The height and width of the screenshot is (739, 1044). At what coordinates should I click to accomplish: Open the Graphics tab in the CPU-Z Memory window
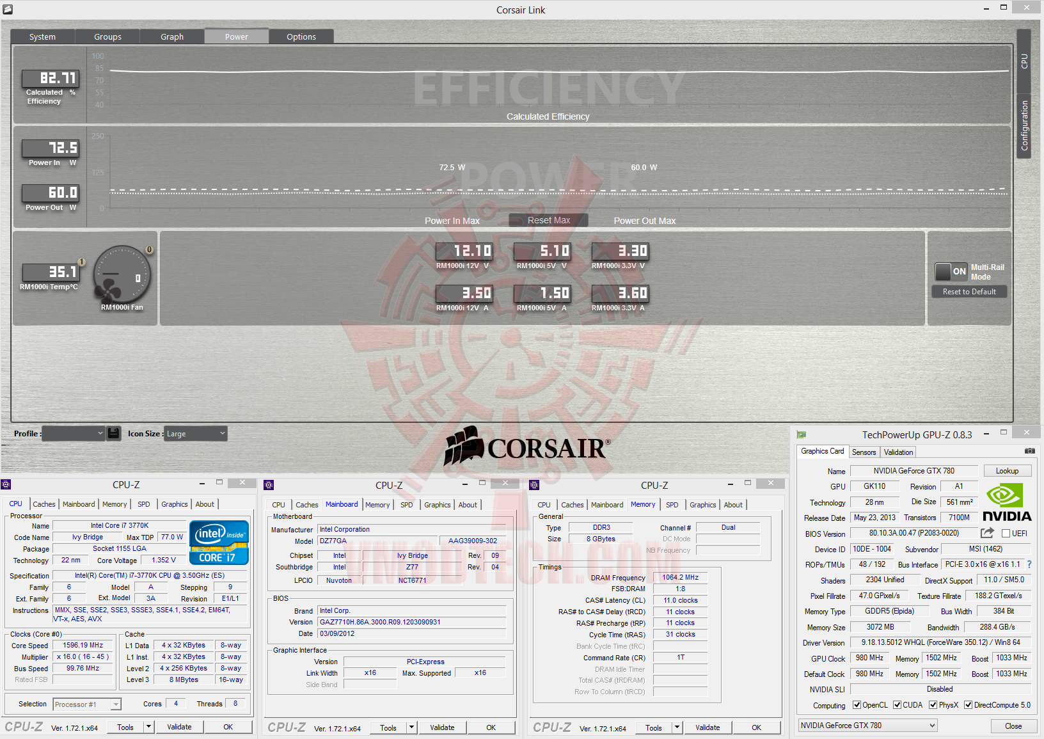(x=702, y=505)
